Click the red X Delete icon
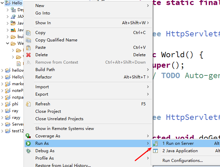 tap(28, 55)
